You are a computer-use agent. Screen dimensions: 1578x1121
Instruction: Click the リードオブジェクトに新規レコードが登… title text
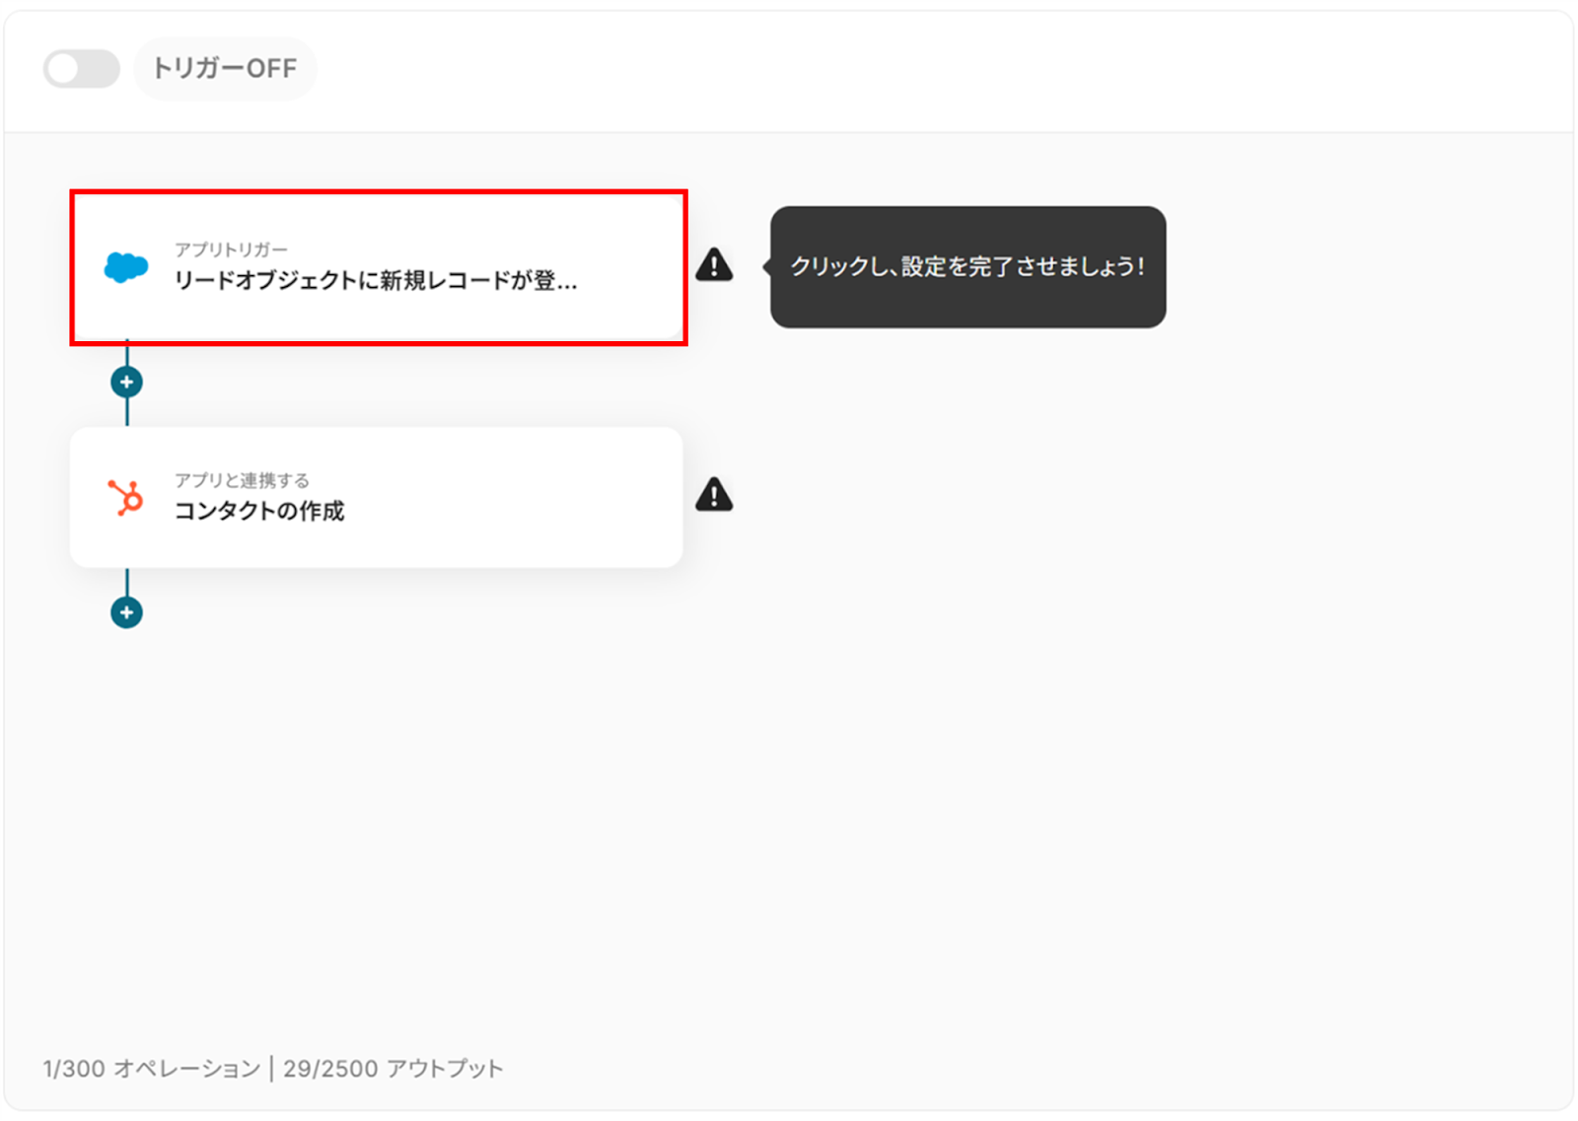pyautogui.click(x=376, y=281)
